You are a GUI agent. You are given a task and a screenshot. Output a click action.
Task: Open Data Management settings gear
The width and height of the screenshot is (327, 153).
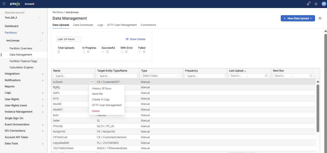pyautogui.click(x=320, y=18)
